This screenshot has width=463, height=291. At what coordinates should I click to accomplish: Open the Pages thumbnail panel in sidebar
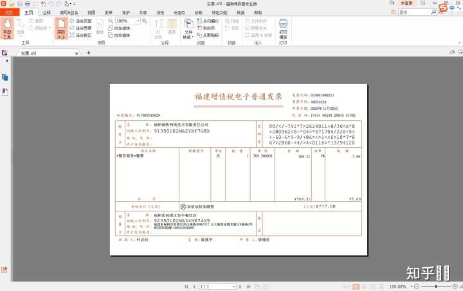pos(5,77)
